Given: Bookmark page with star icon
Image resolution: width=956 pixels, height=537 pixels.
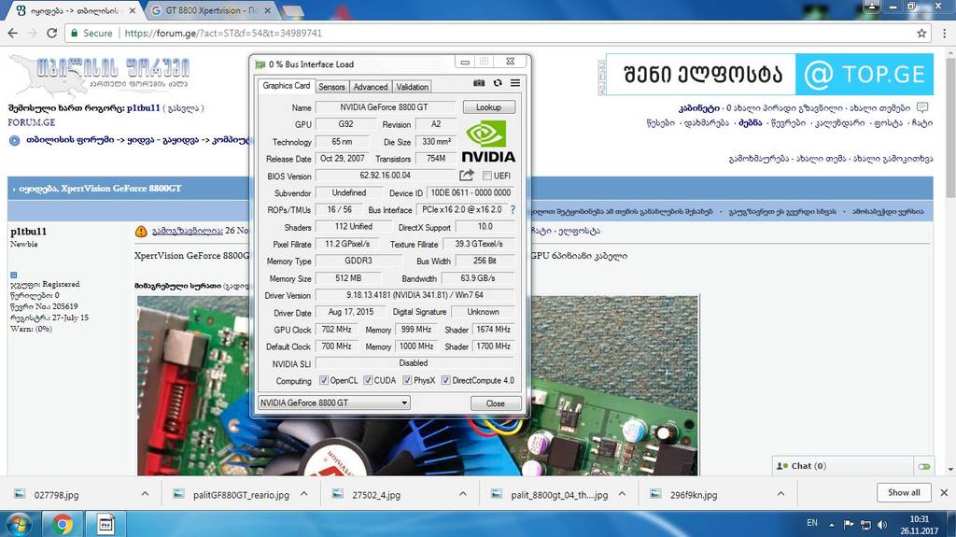Looking at the screenshot, I should 921,33.
